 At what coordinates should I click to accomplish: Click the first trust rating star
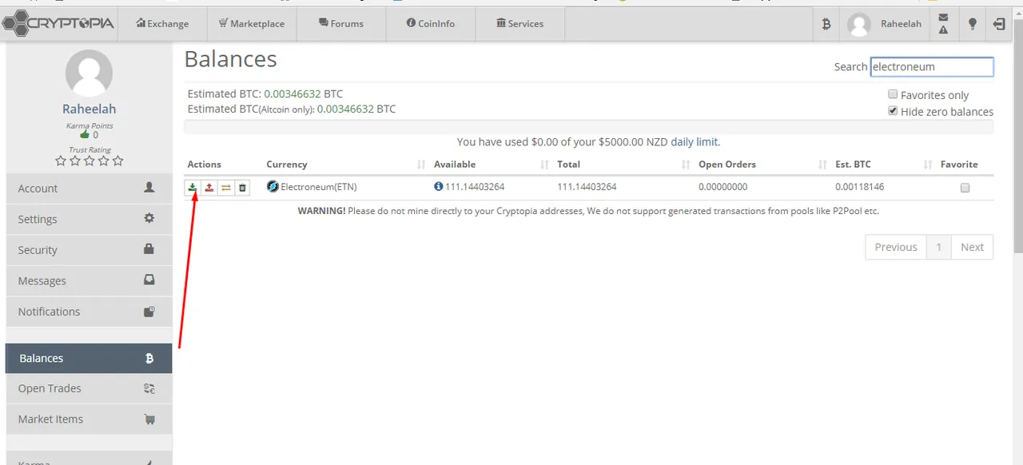(x=61, y=161)
